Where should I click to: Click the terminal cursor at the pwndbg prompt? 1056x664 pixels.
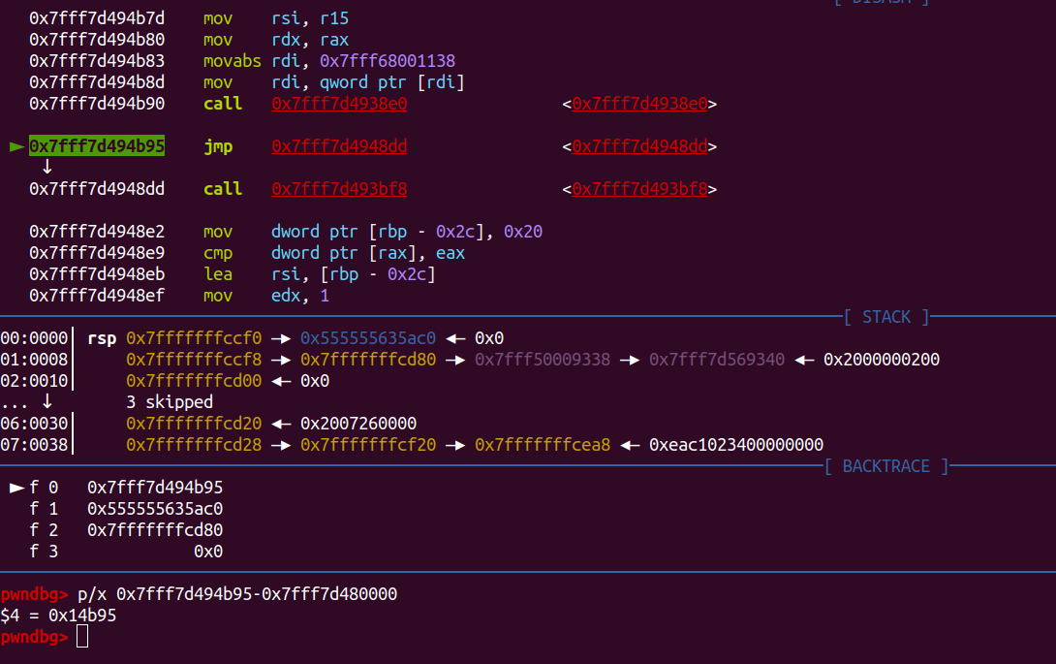(x=82, y=637)
